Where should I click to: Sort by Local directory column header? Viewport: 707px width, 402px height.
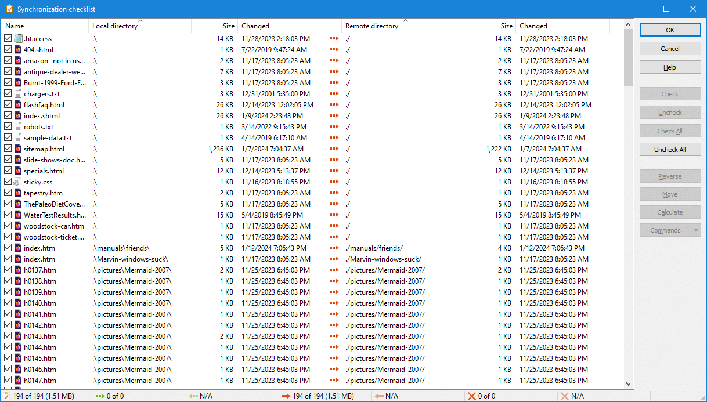[115, 26]
